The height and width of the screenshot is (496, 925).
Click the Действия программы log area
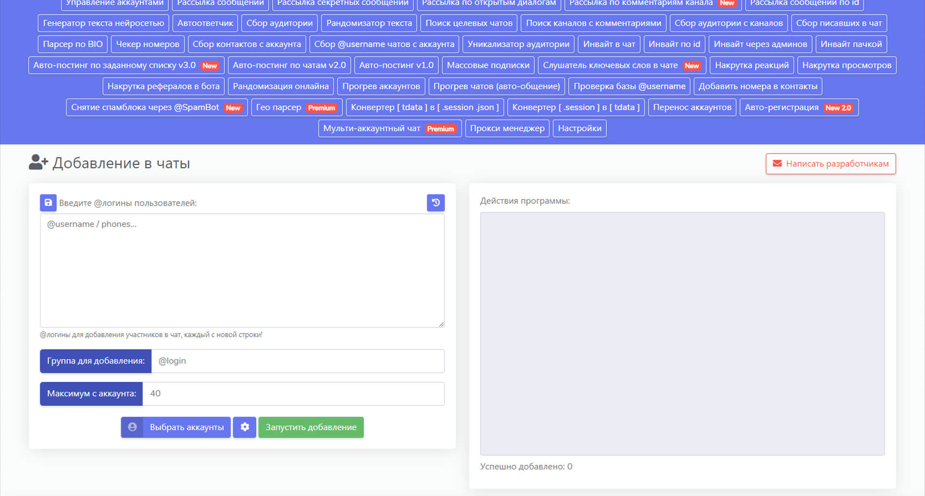[x=682, y=333]
